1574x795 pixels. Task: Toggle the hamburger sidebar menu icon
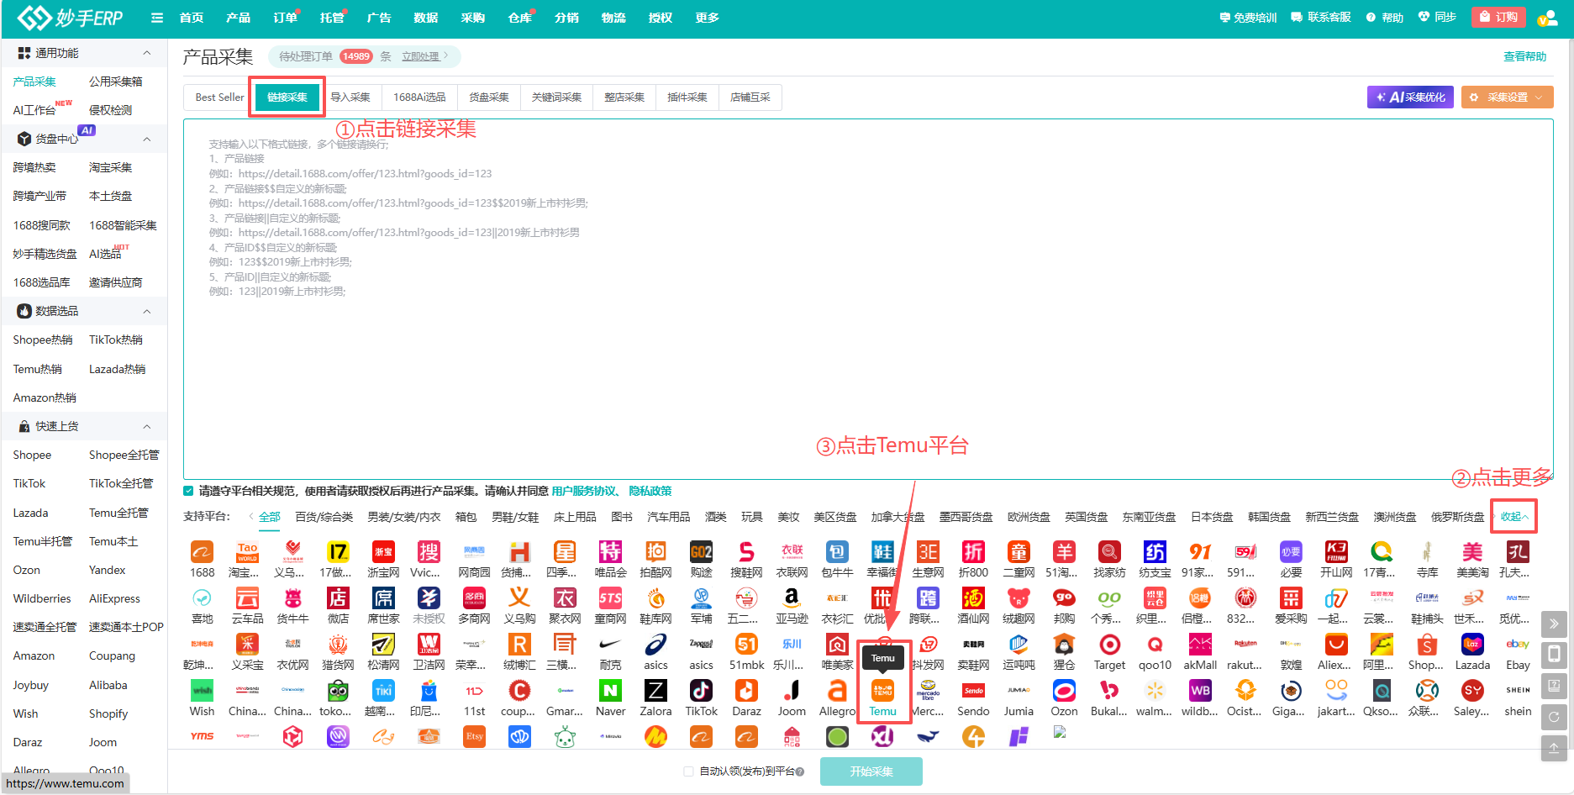click(x=157, y=18)
